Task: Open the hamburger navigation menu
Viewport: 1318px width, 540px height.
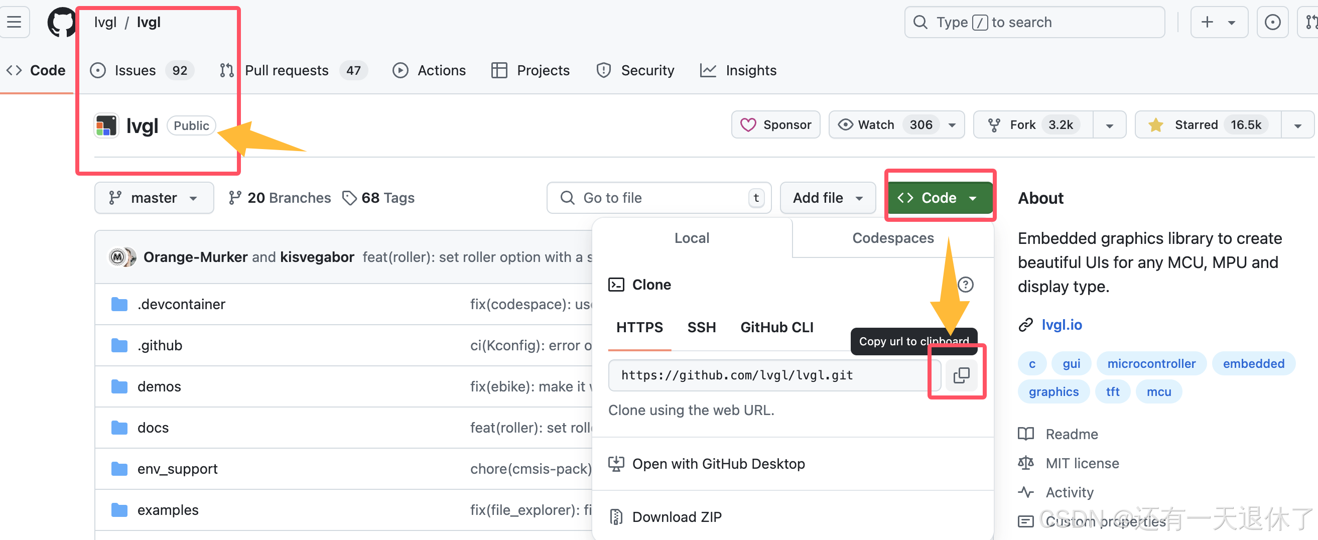Action: [14, 22]
